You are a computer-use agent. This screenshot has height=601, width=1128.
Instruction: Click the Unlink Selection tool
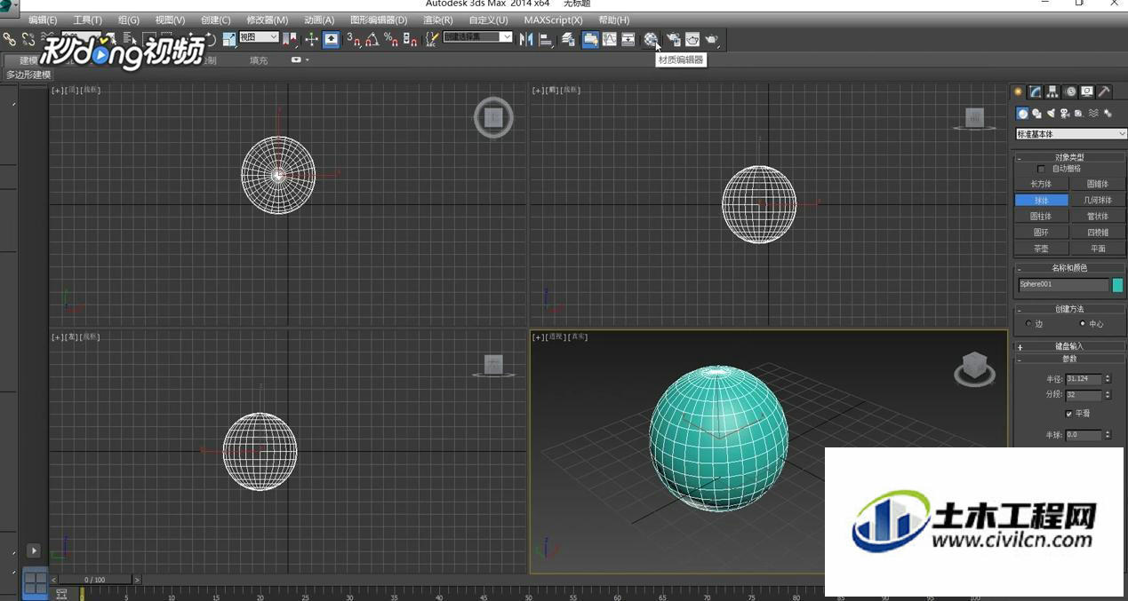click(x=28, y=39)
